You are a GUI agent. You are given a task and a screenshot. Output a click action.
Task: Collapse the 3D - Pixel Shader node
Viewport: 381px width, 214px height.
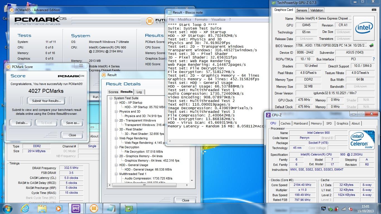[116, 129]
